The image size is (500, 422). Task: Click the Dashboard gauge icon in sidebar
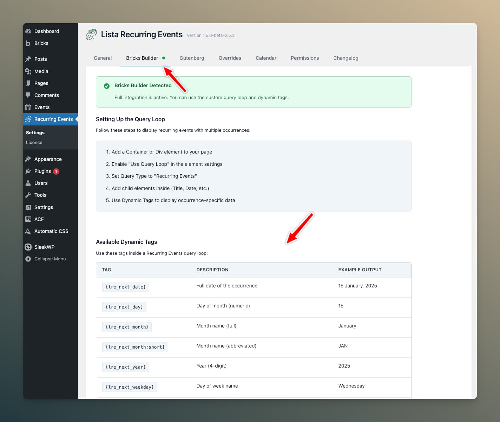(28, 31)
